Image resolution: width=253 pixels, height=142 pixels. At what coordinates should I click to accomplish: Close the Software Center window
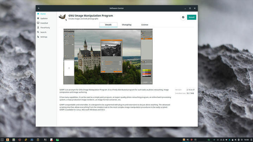click(195, 8)
